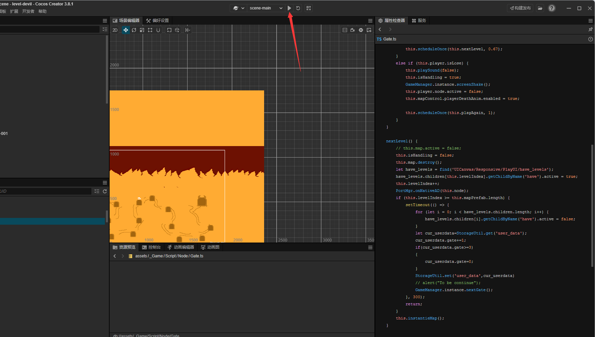Toggle the snap magnet tool
Image resolution: width=595 pixels, height=337 pixels.
coord(158,30)
